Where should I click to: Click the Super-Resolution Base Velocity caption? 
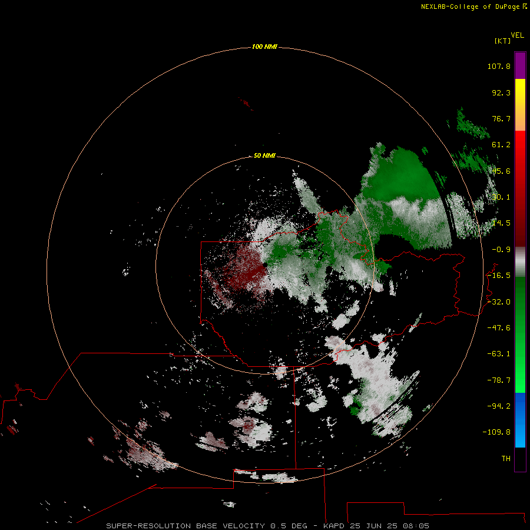[x=268, y=526]
